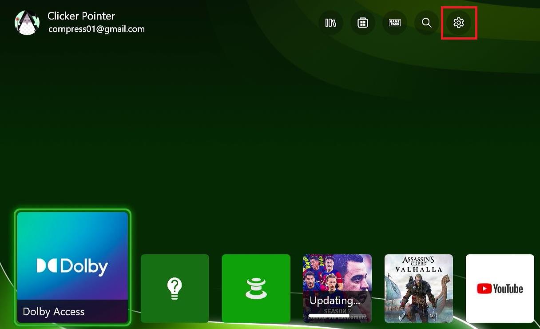Click the cornpress01@gmail.com account email
Image resolution: width=540 pixels, height=329 pixels.
(96, 29)
